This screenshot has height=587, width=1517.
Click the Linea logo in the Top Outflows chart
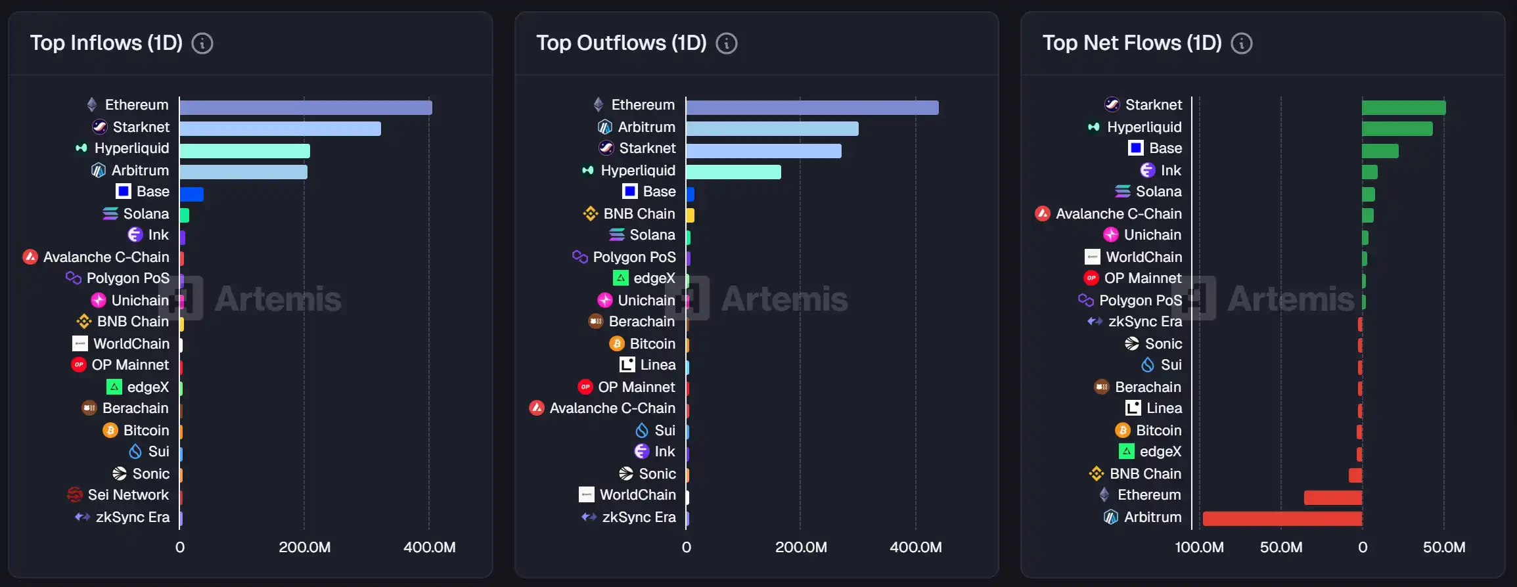[627, 364]
